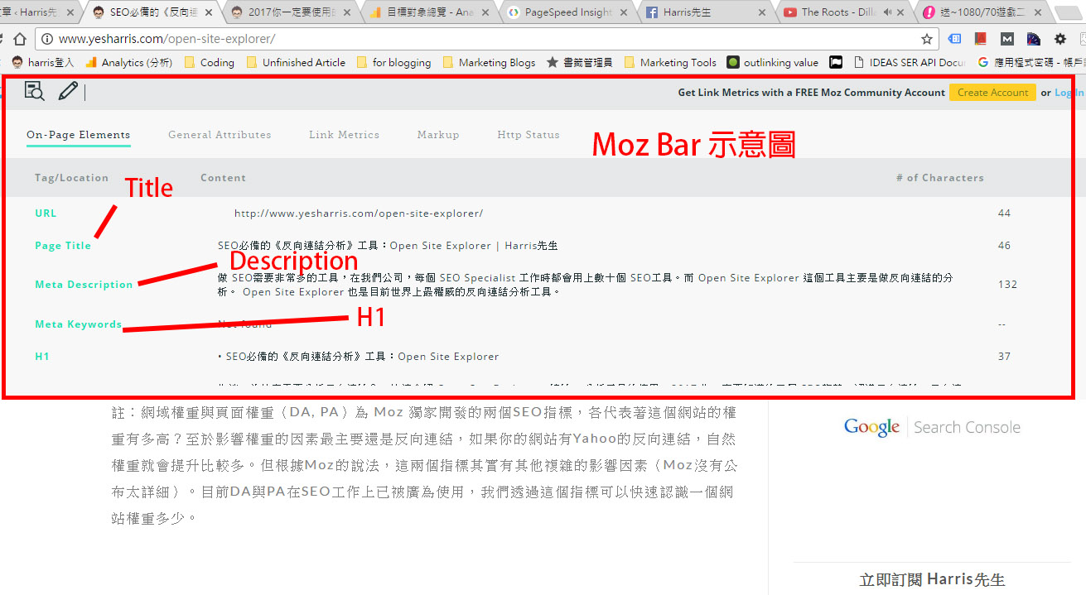Viewport: 1086px width, 595px height.
Task: Click the character count 132
Action: coord(1007,285)
